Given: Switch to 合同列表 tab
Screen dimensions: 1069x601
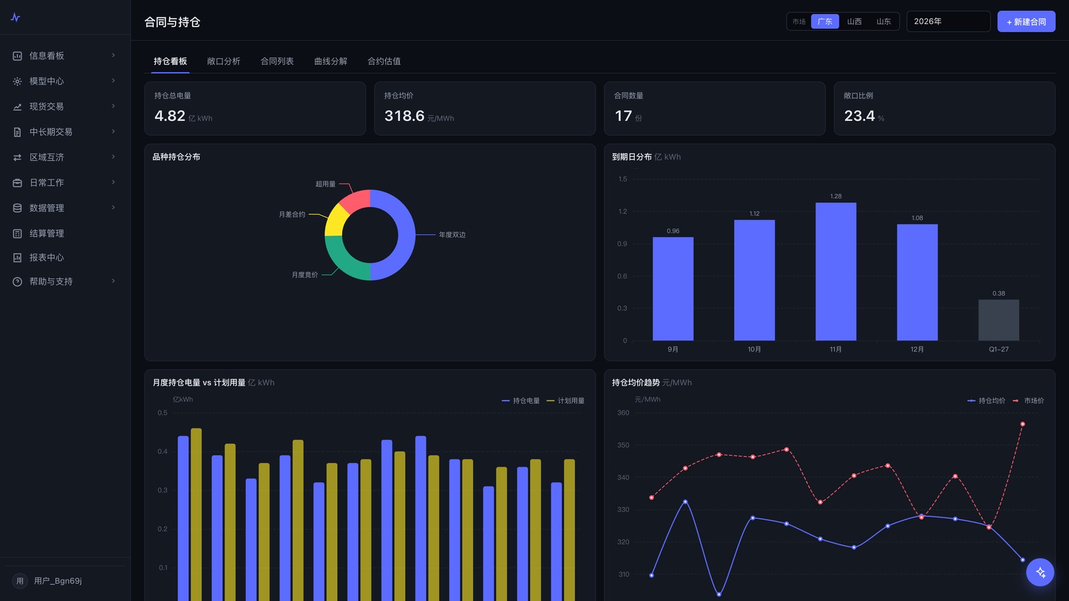Looking at the screenshot, I should [x=277, y=61].
